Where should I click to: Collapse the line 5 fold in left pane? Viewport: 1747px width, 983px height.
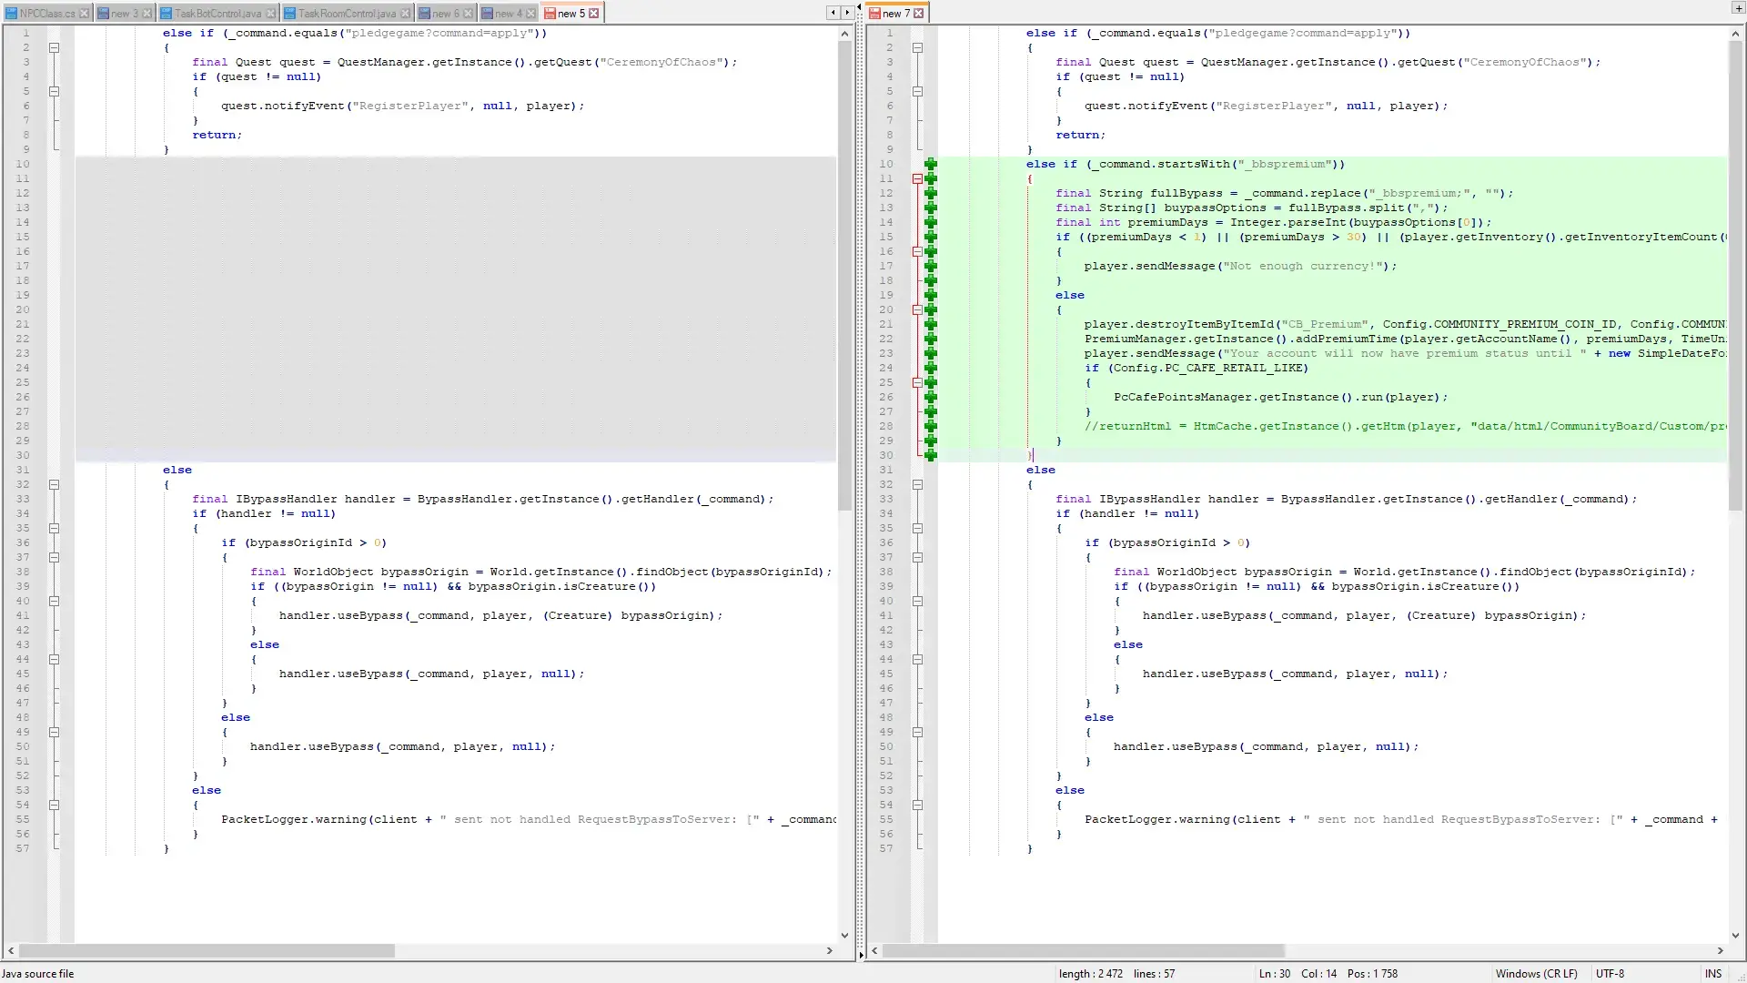54,92
